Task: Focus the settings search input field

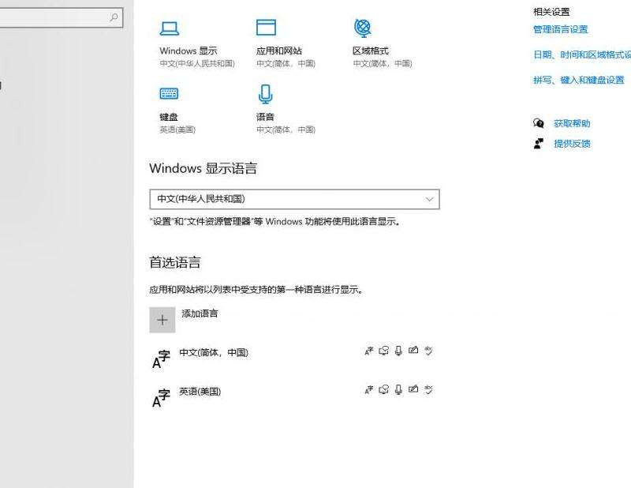Action: pyautogui.click(x=61, y=17)
